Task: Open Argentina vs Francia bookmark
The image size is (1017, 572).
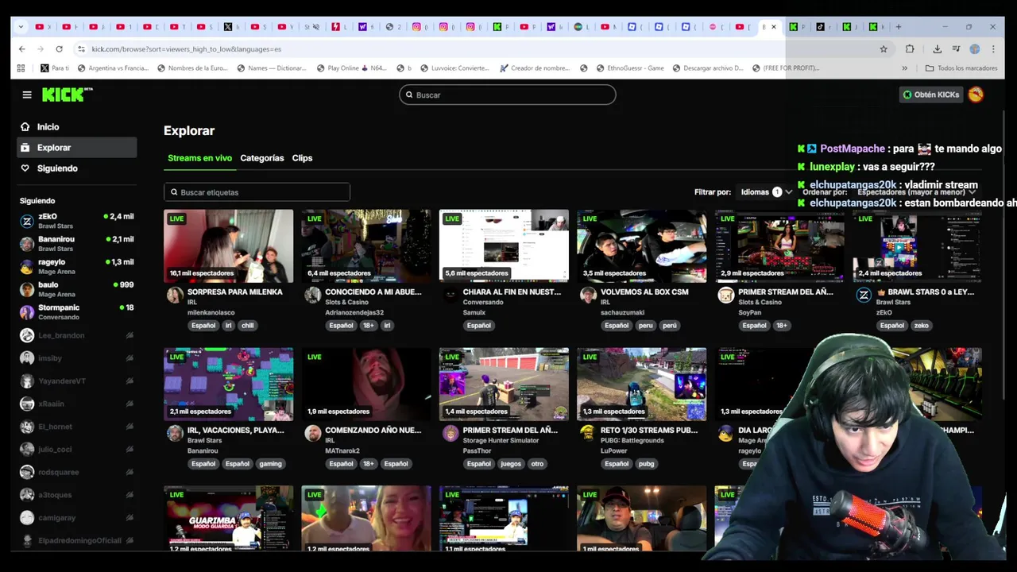Action: pyautogui.click(x=113, y=68)
